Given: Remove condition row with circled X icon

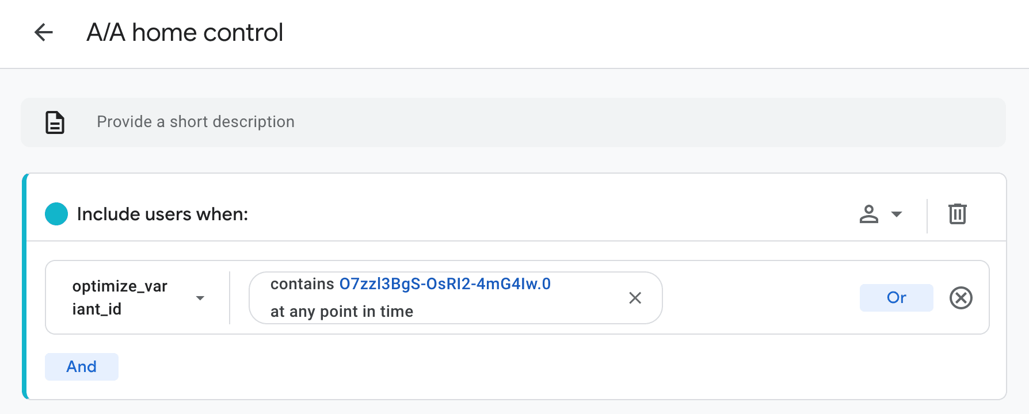Looking at the screenshot, I should [x=961, y=298].
